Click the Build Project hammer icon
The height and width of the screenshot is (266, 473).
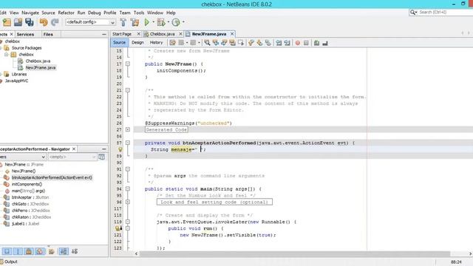(123, 22)
